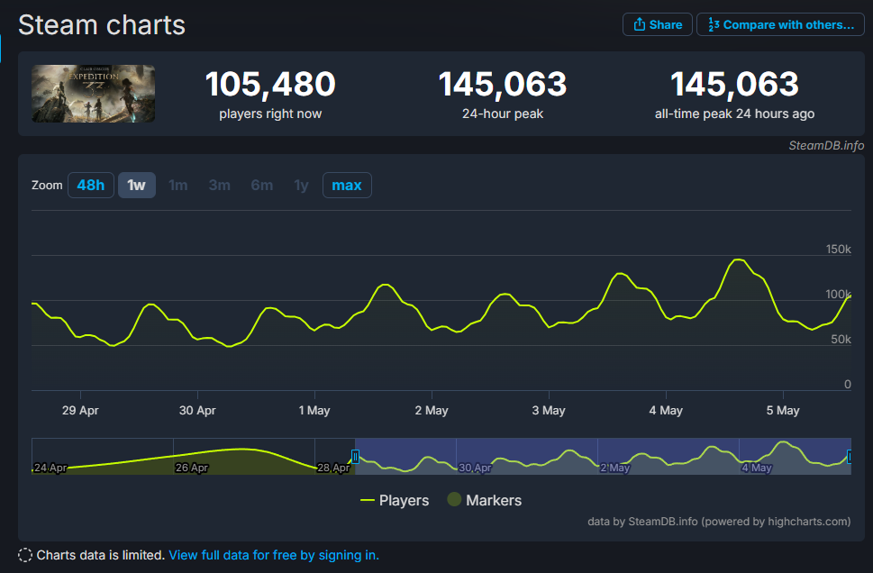Click the loading circle icon beside limited data notice

click(25, 555)
